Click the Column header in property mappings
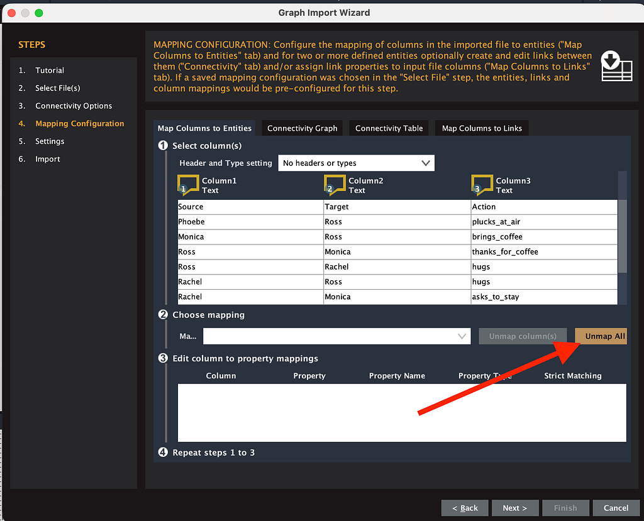 (221, 376)
